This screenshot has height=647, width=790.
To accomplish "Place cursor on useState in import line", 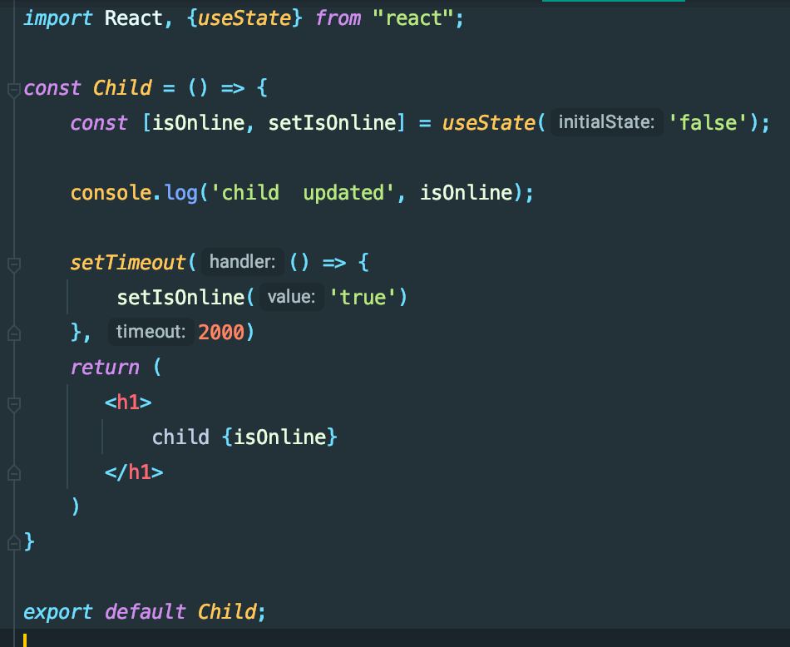I will tap(244, 18).
